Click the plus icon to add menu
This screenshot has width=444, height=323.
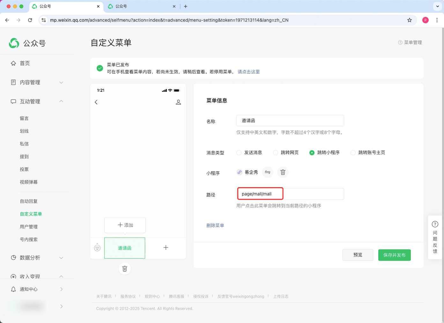coord(166,247)
